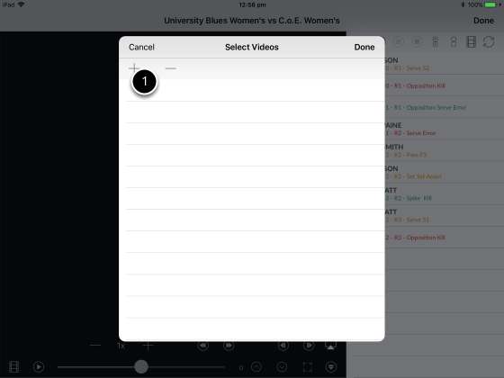Click the pause circle icon in toolbar
This screenshot has height=378, width=504.
tap(399, 41)
